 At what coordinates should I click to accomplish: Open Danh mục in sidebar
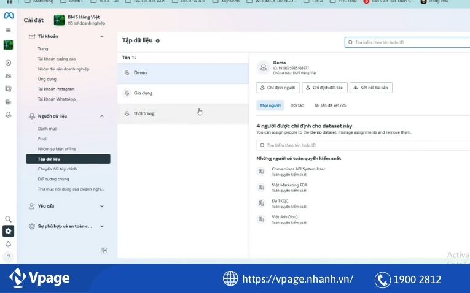coord(47,129)
